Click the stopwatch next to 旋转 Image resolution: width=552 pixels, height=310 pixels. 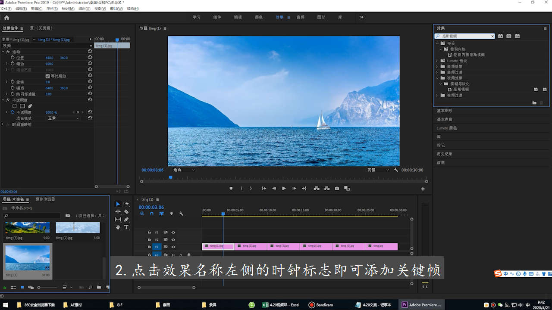point(13,82)
